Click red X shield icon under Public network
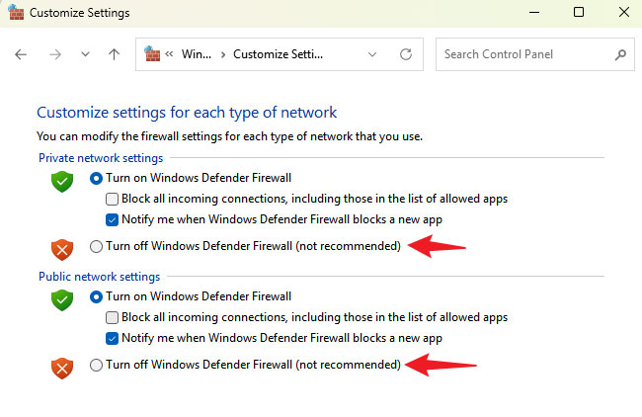Screen dimensions: 642x417 (62, 369)
